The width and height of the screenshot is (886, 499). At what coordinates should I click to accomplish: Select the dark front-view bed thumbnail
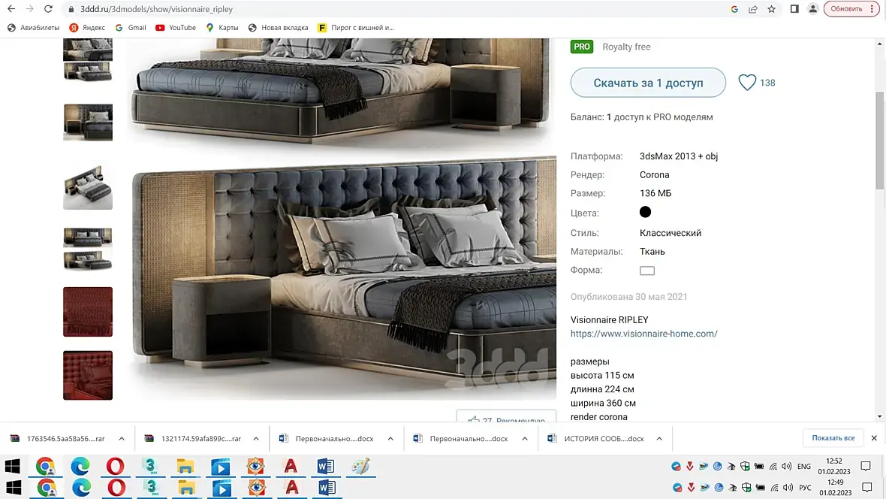point(88,122)
